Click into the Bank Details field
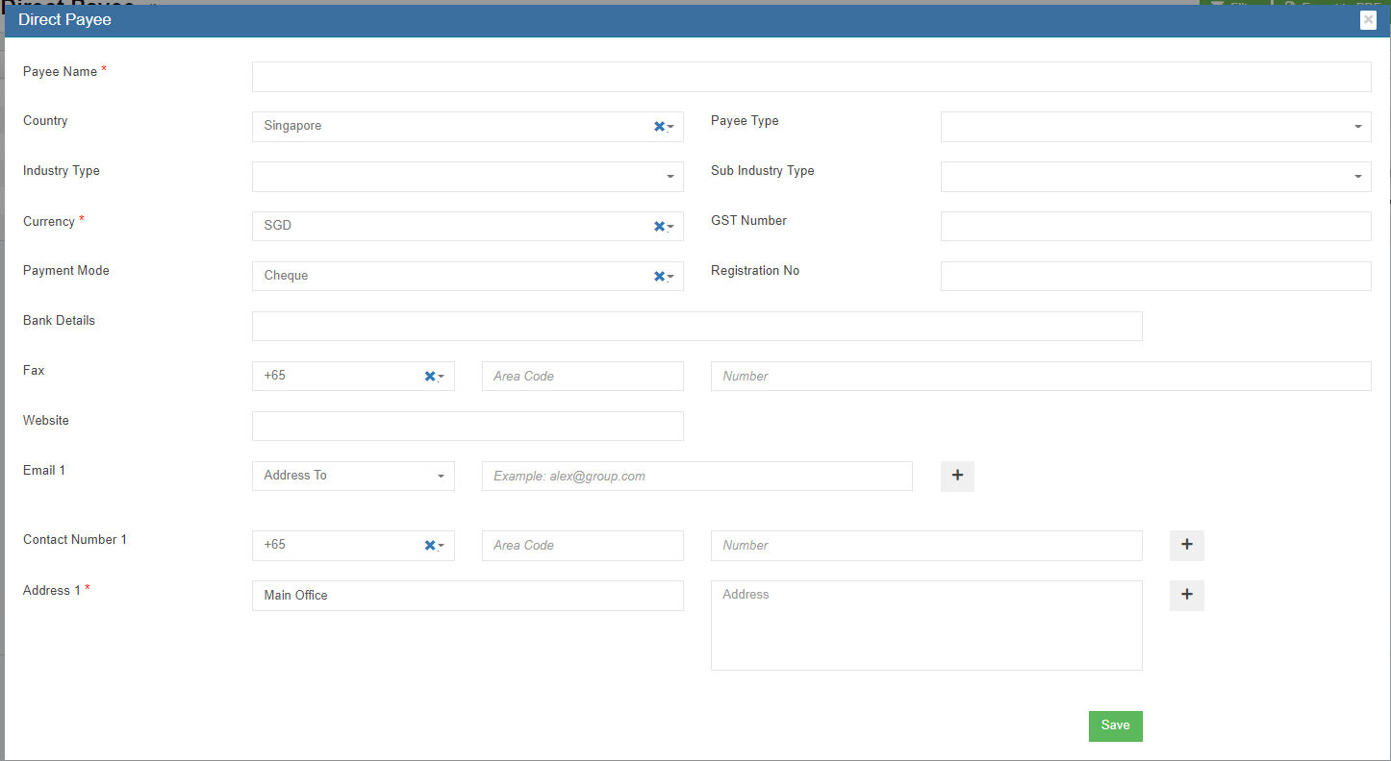1391x761 pixels. click(x=696, y=327)
